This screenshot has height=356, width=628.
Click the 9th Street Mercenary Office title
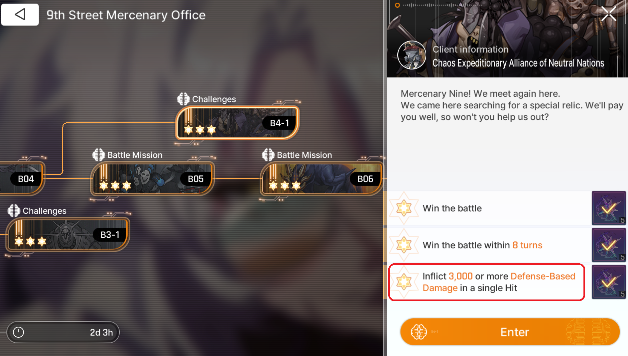126,15
